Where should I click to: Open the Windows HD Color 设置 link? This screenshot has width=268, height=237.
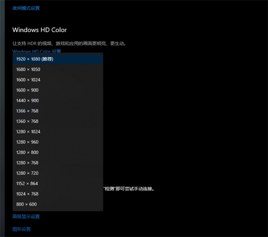pyautogui.click(x=37, y=51)
